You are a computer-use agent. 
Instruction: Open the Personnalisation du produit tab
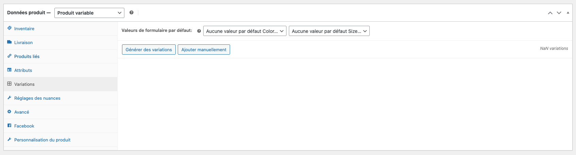[42, 140]
